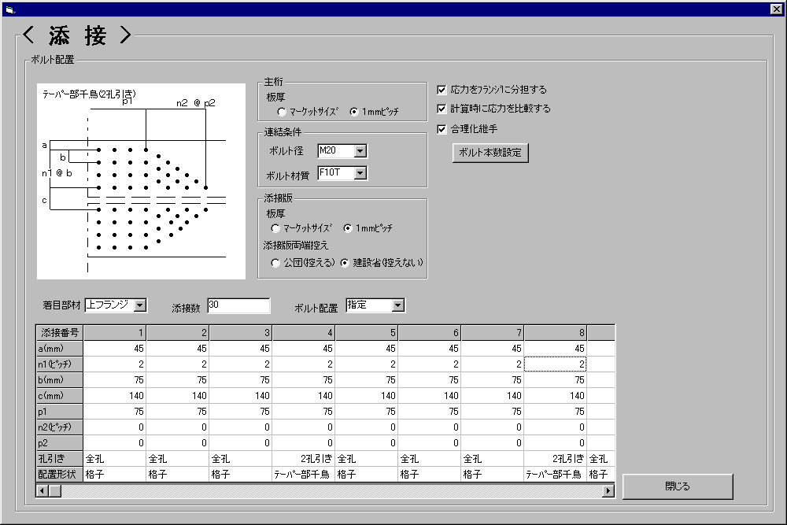Select 建設省(控えない) radio option

click(345, 263)
